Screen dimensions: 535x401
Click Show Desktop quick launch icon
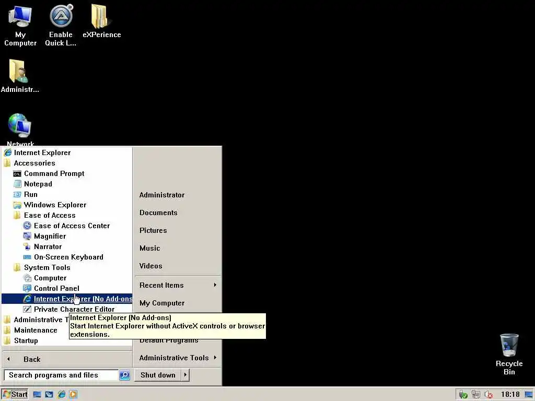pos(37,395)
